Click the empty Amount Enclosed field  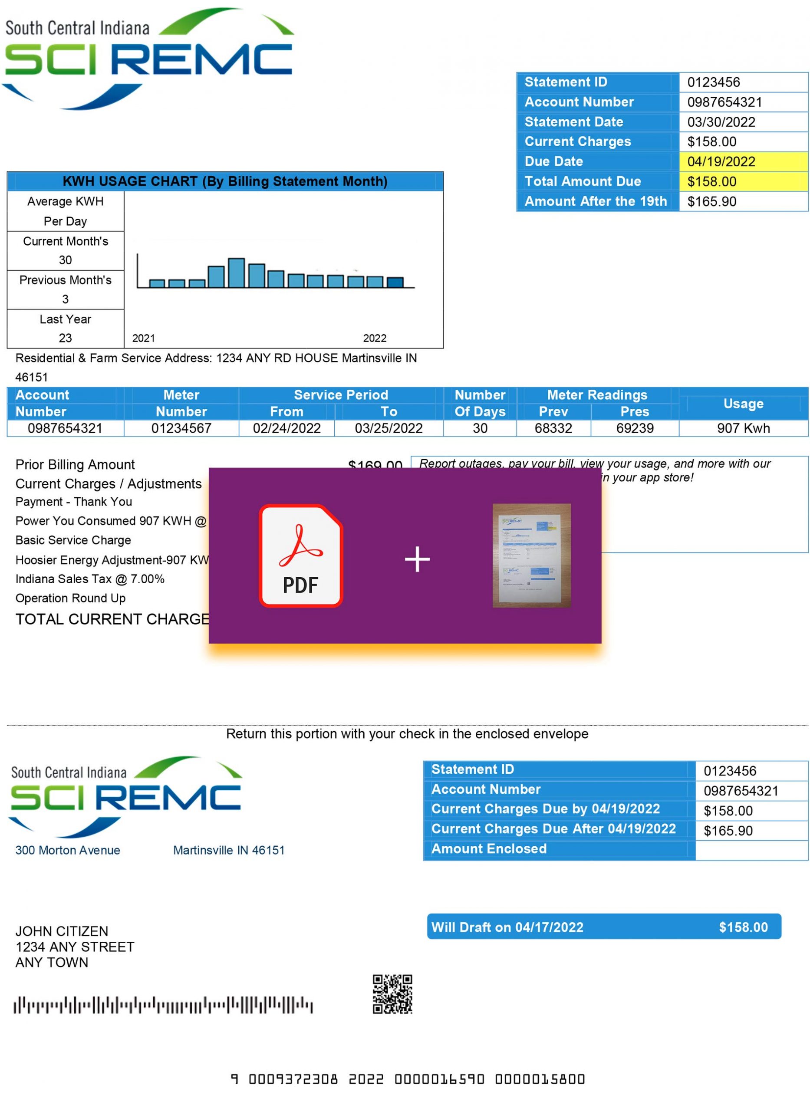click(751, 850)
